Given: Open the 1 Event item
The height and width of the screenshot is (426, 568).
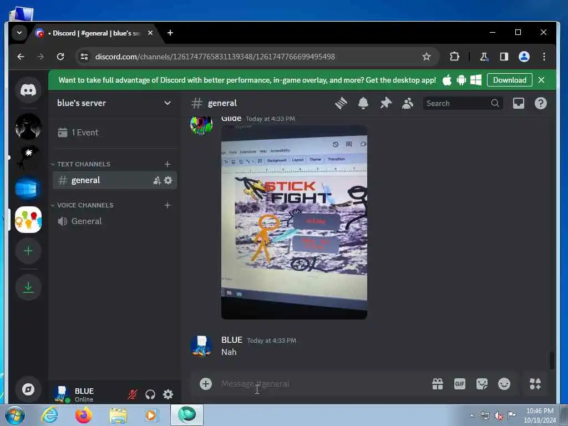Looking at the screenshot, I should [114, 133].
